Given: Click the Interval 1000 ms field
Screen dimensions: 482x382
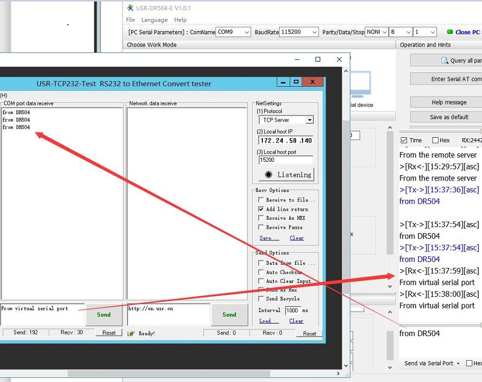Looking at the screenshot, I should pos(292,310).
